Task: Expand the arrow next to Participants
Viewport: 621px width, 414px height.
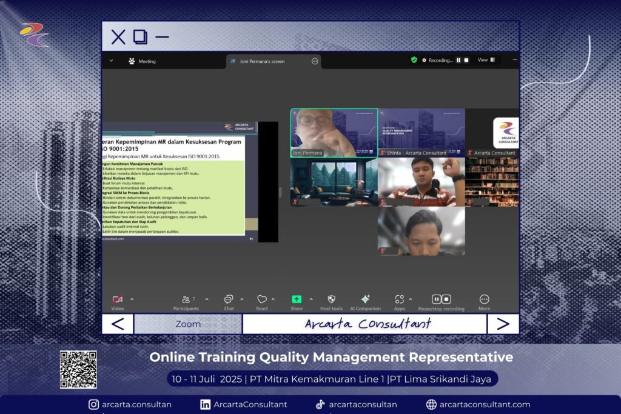Action: 207,299
